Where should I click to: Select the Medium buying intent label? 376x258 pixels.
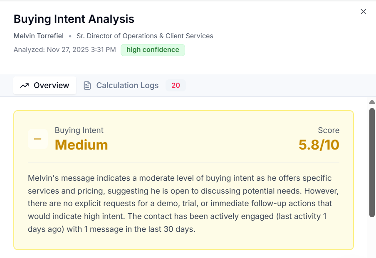[81, 145]
